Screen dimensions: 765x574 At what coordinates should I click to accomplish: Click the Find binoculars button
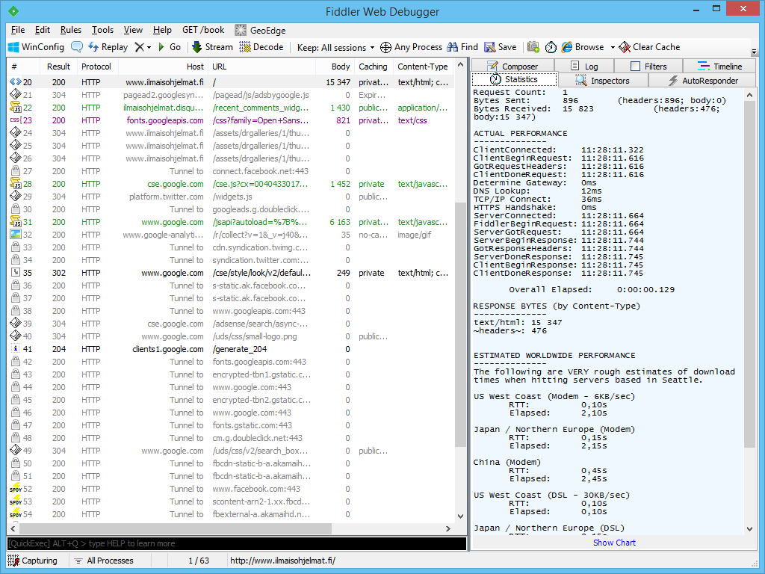462,47
